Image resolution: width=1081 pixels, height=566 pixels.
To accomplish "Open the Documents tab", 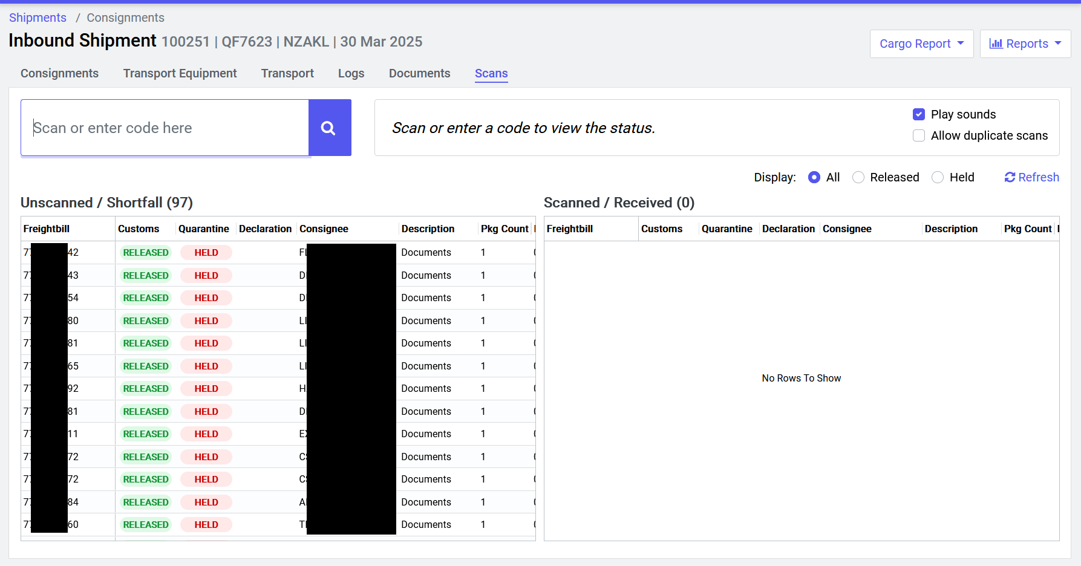I will [x=419, y=73].
